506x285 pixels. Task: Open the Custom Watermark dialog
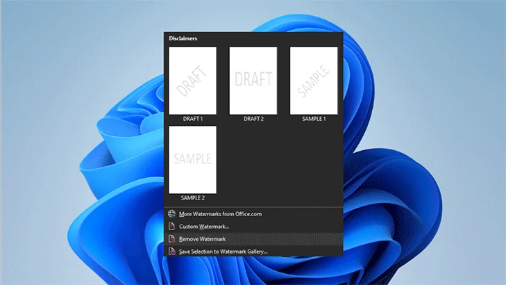point(253,227)
